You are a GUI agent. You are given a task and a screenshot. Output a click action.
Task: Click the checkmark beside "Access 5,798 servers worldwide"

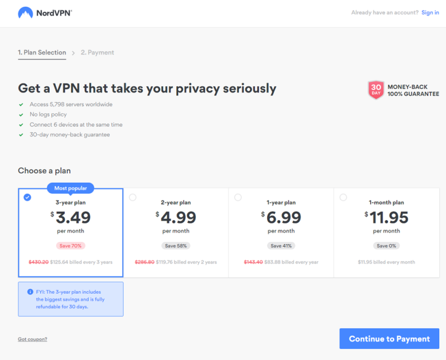click(21, 104)
